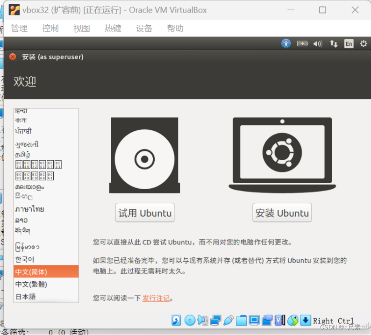Select 中文(简体) in the language list
The width and height of the screenshot is (371, 335).
click(x=46, y=271)
